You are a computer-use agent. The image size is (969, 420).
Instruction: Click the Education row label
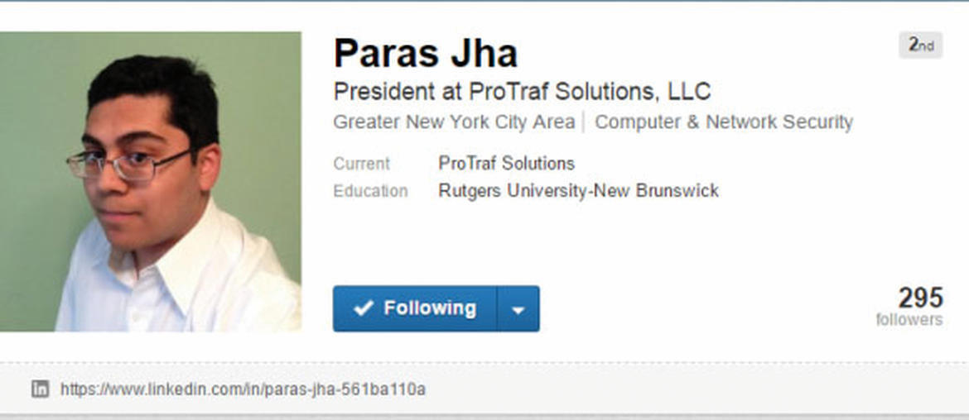[x=370, y=191]
